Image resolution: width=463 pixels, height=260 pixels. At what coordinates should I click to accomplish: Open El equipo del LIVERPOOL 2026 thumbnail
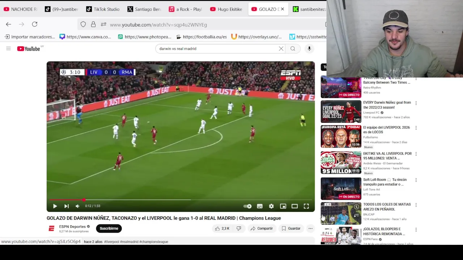(341, 136)
